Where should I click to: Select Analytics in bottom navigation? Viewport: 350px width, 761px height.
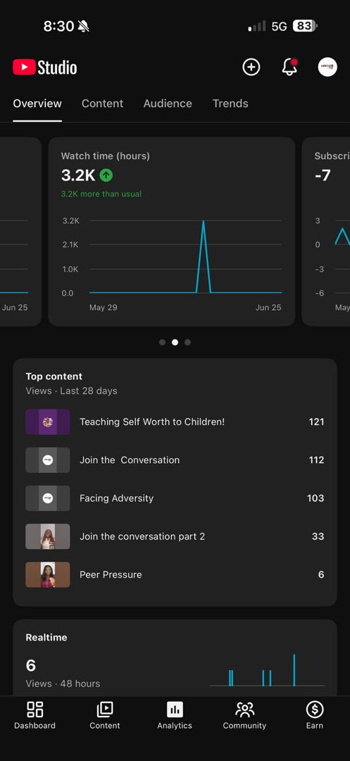pyautogui.click(x=175, y=715)
